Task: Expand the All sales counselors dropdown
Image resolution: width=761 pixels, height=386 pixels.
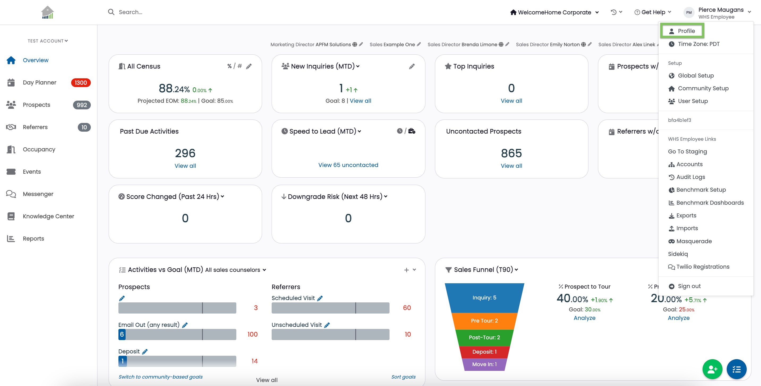Action: (236, 270)
